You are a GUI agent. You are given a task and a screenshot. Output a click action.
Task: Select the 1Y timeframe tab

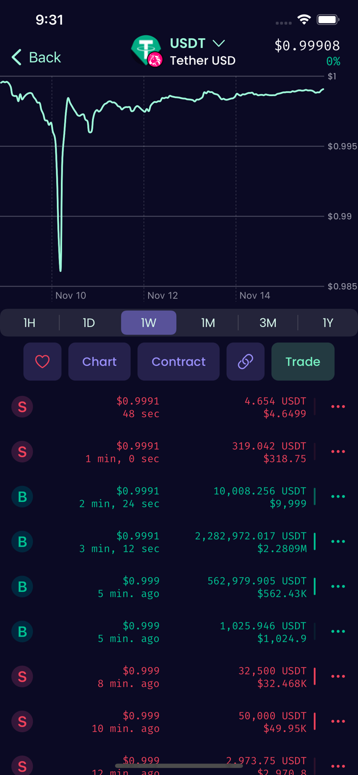(328, 322)
